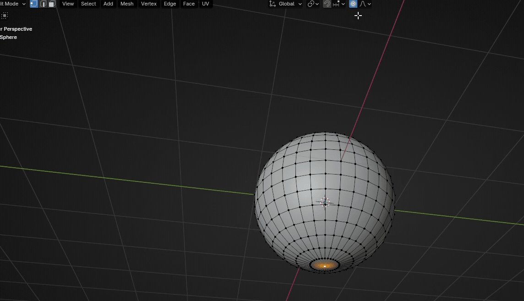The height and width of the screenshot is (301, 524).
Task: Click the select box tool icon
Action: (x=4, y=16)
